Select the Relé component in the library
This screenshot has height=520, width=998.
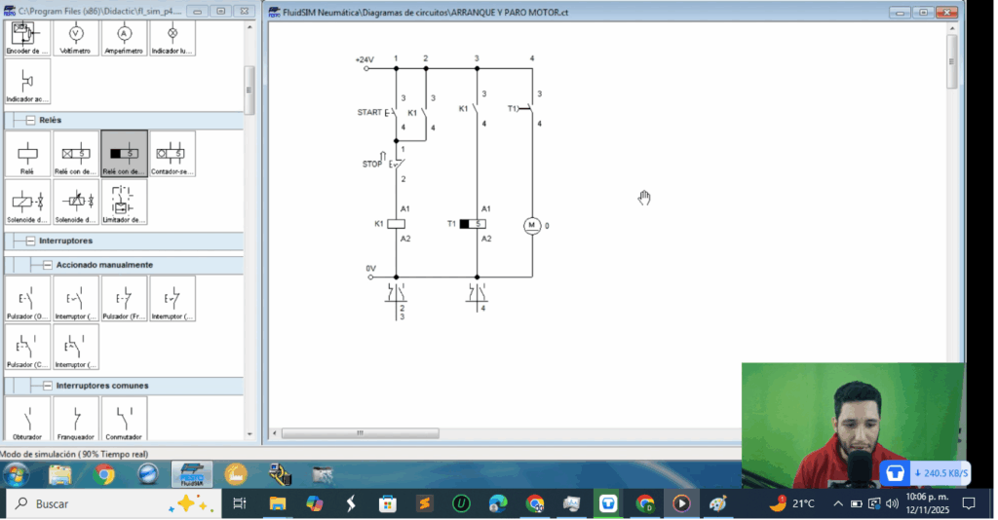28,155
